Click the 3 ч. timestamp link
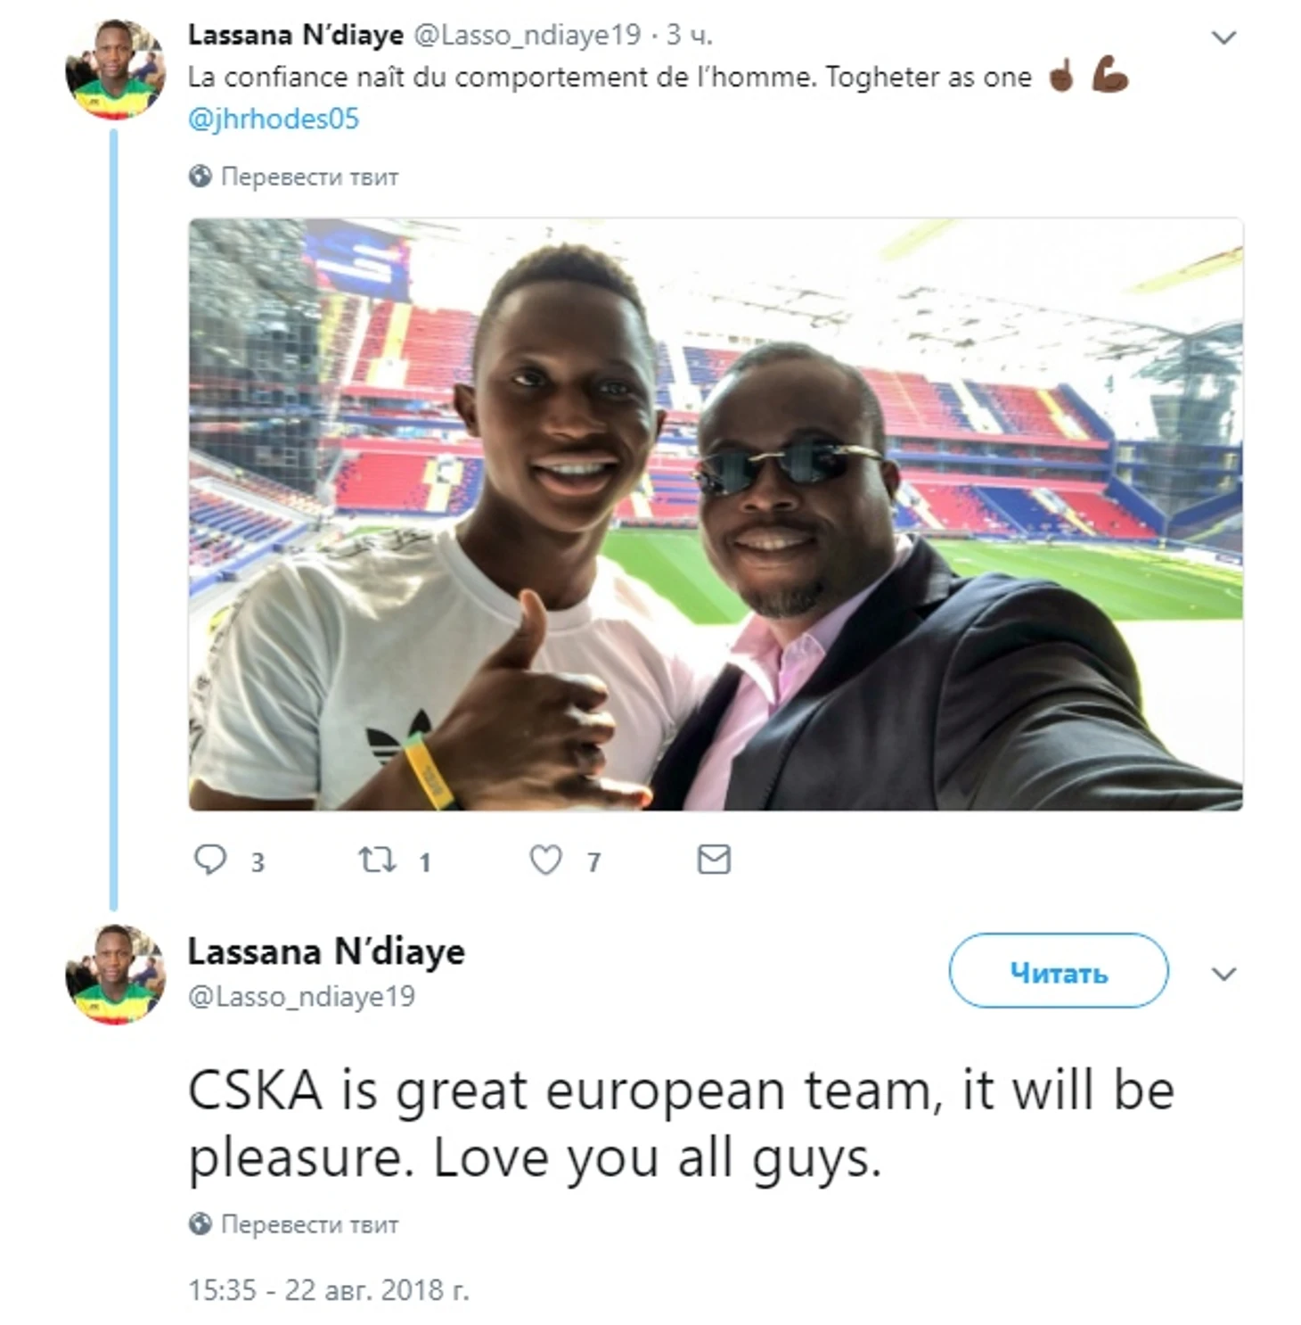 tap(690, 35)
